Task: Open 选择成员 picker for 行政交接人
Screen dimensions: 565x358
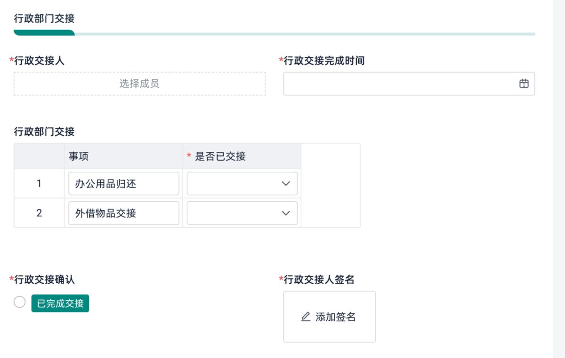Action: pos(139,84)
